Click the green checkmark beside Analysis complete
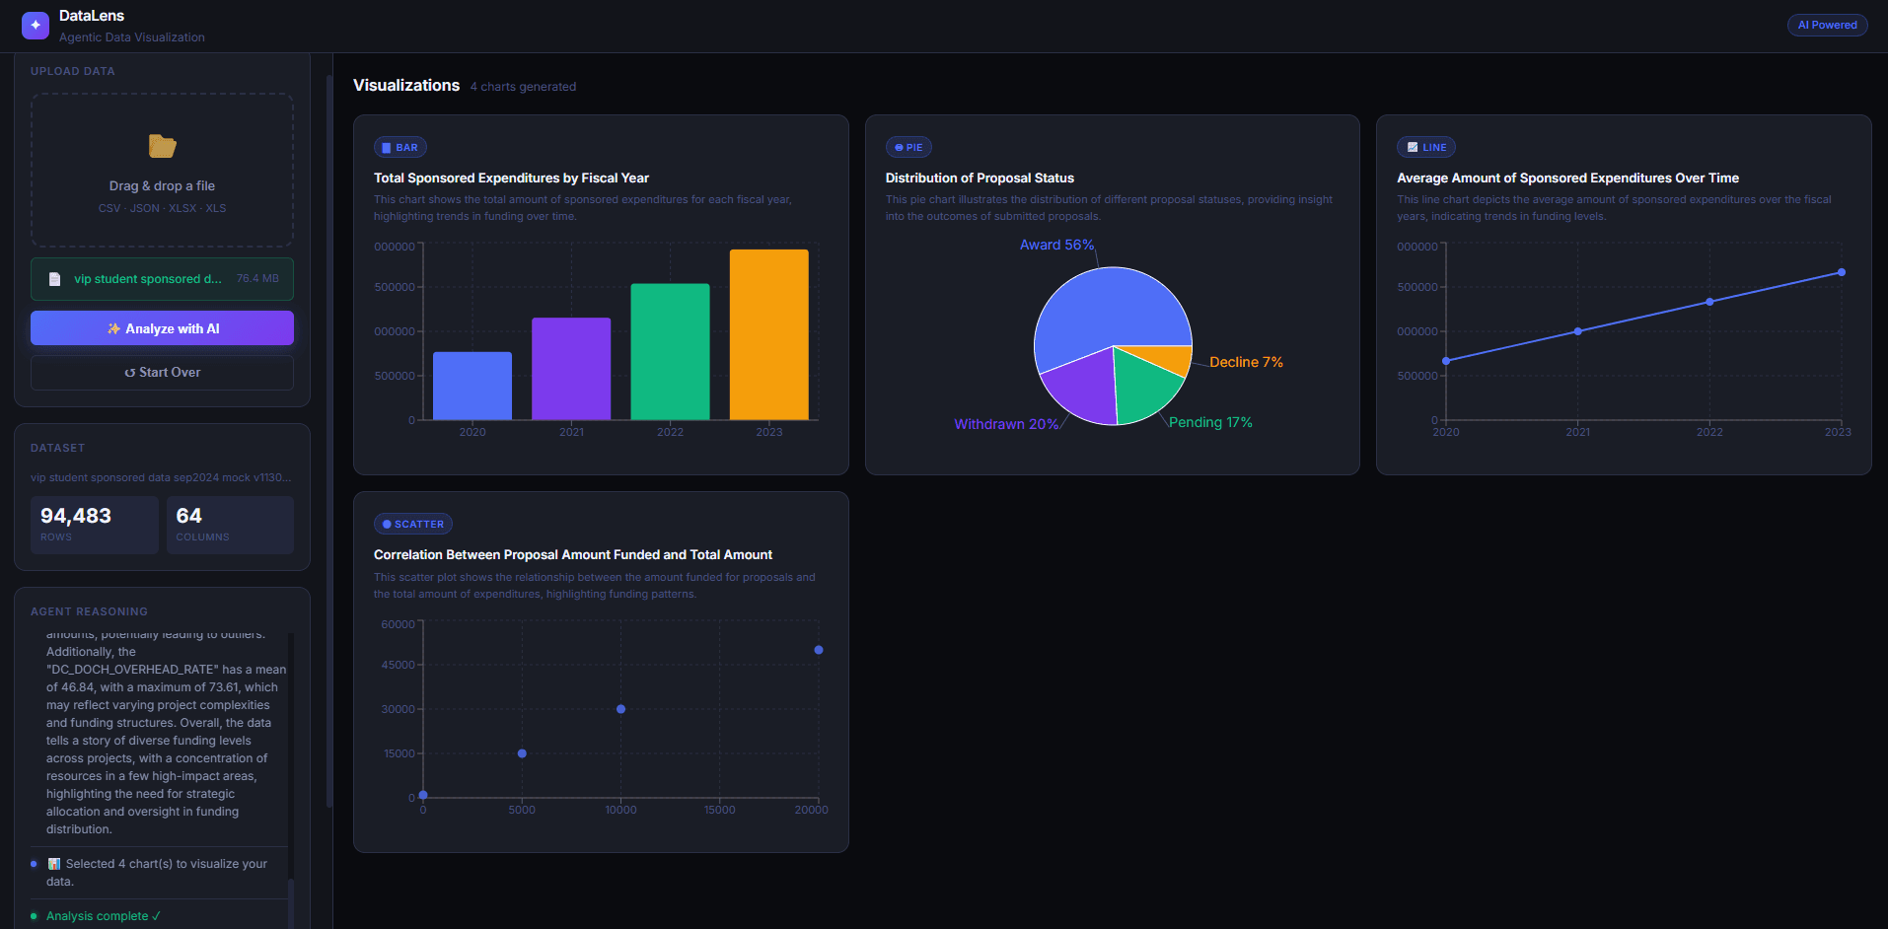1888x929 pixels. [158, 916]
